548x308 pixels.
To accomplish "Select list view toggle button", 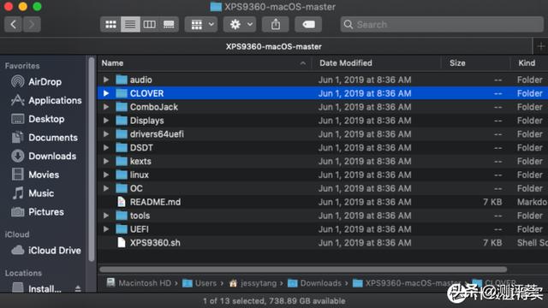I will [x=130, y=25].
